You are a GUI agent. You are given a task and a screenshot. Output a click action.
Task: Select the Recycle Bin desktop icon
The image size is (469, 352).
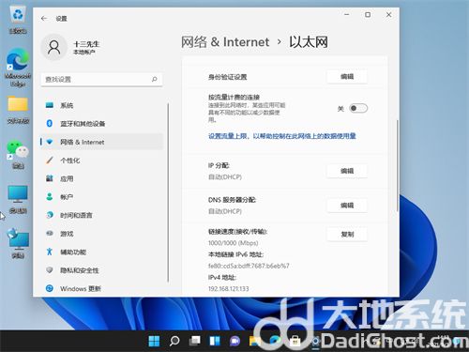click(18, 20)
